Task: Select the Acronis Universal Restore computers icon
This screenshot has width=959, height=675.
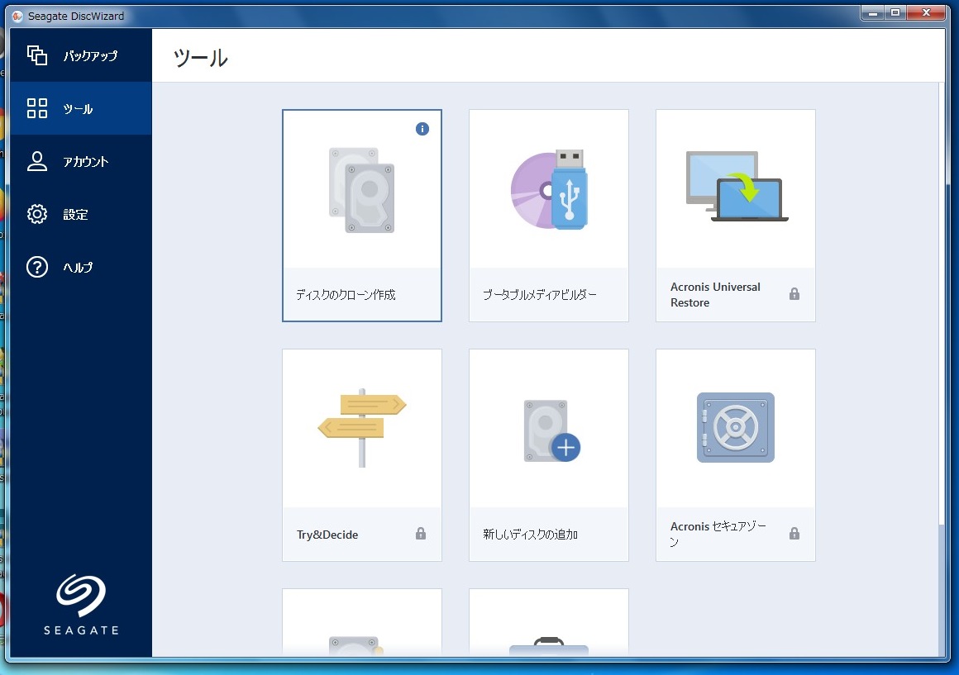Action: click(737, 186)
